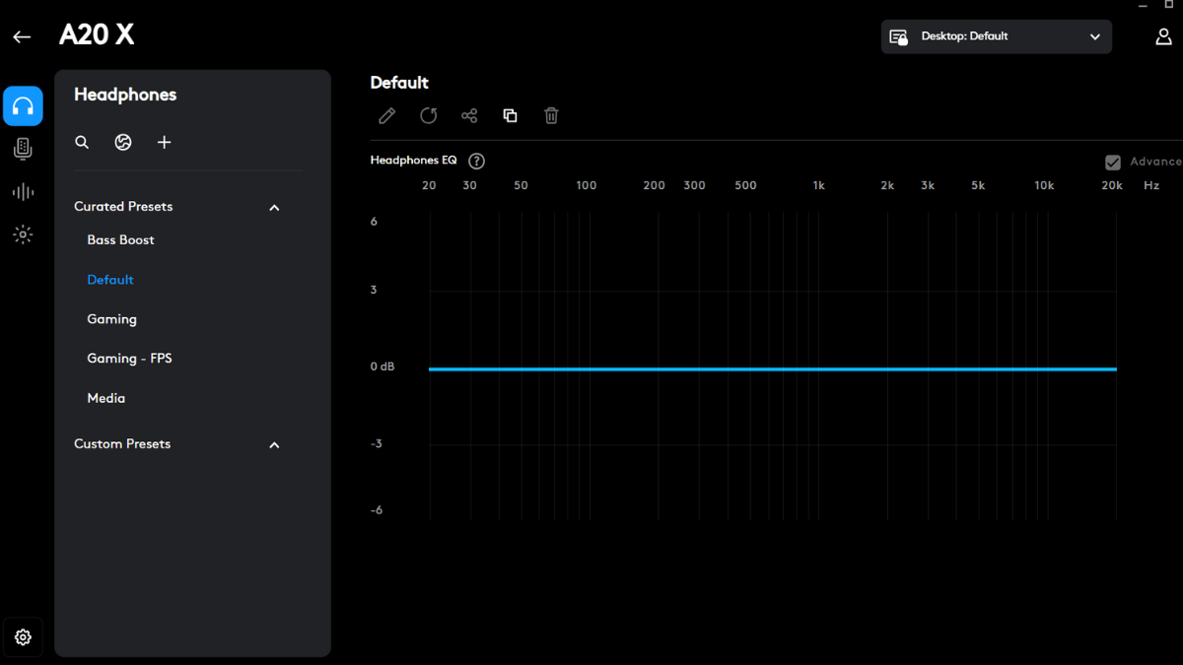Browse community presets globe icon

pos(123,143)
